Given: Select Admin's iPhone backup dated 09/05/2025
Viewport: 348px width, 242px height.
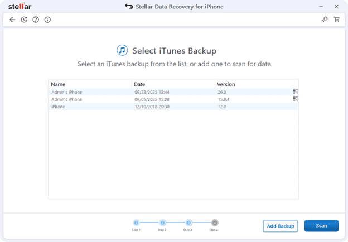Looking at the screenshot, I should point(173,99).
